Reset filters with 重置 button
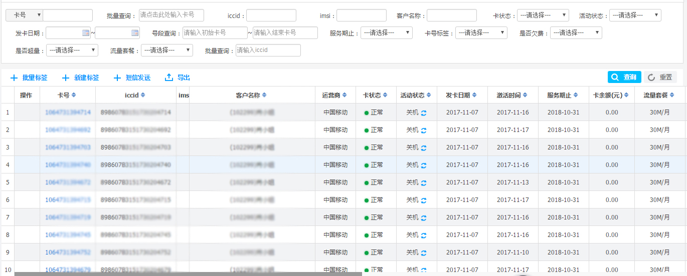The width and height of the screenshot is (687, 276). point(660,77)
